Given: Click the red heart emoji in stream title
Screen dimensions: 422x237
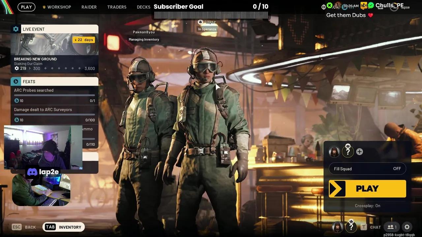Looking at the screenshot, I should (x=371, y=15).
